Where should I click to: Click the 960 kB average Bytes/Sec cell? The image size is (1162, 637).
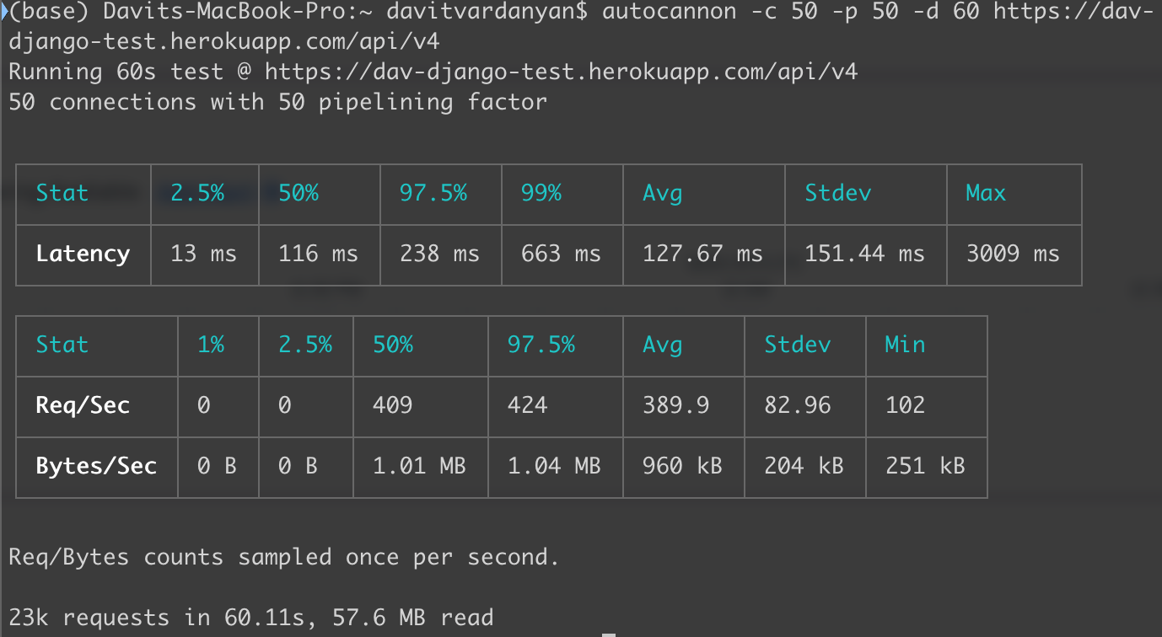point(682,466)
